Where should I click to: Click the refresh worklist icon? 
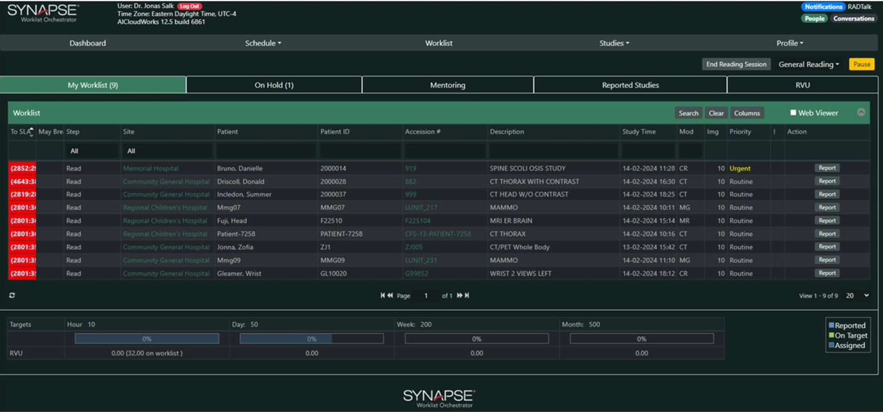pyautogui.click(x=12, y=295)
